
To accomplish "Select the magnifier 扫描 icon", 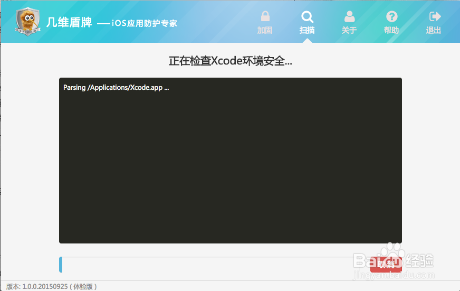I will [307, 17].
